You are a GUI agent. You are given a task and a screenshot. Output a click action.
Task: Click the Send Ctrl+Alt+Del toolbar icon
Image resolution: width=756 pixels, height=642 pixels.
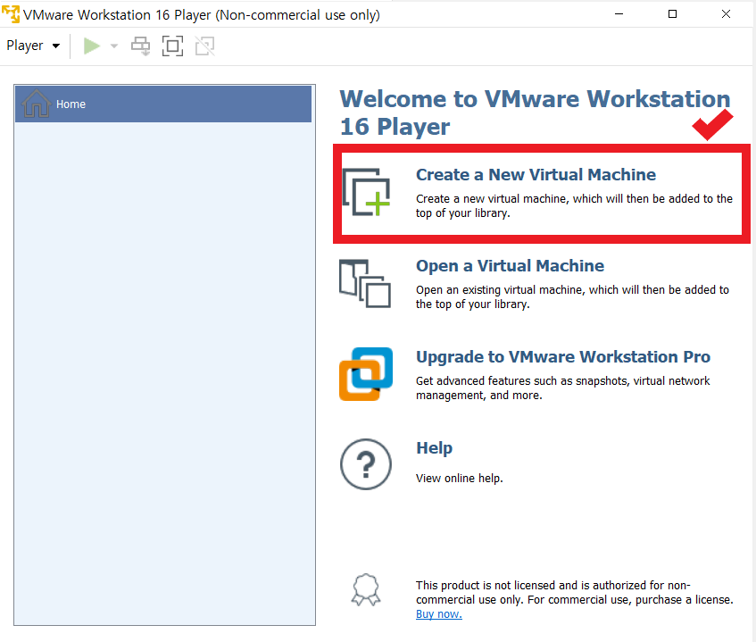(x=141, y=46)
